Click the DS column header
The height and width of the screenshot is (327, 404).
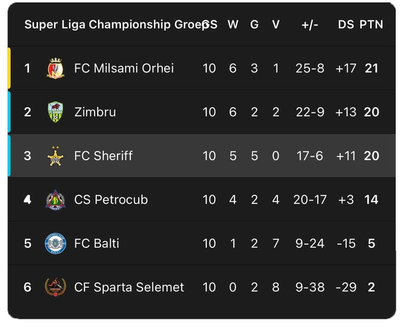(346, 25)
